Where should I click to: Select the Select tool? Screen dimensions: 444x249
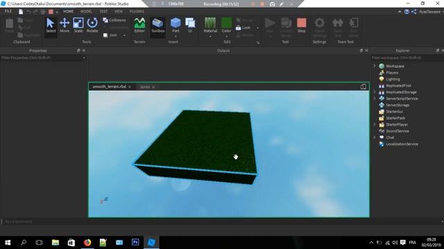51,26
